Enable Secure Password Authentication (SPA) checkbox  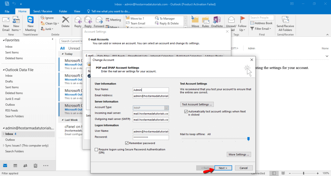pyautogui.click(x=96, y=150)
